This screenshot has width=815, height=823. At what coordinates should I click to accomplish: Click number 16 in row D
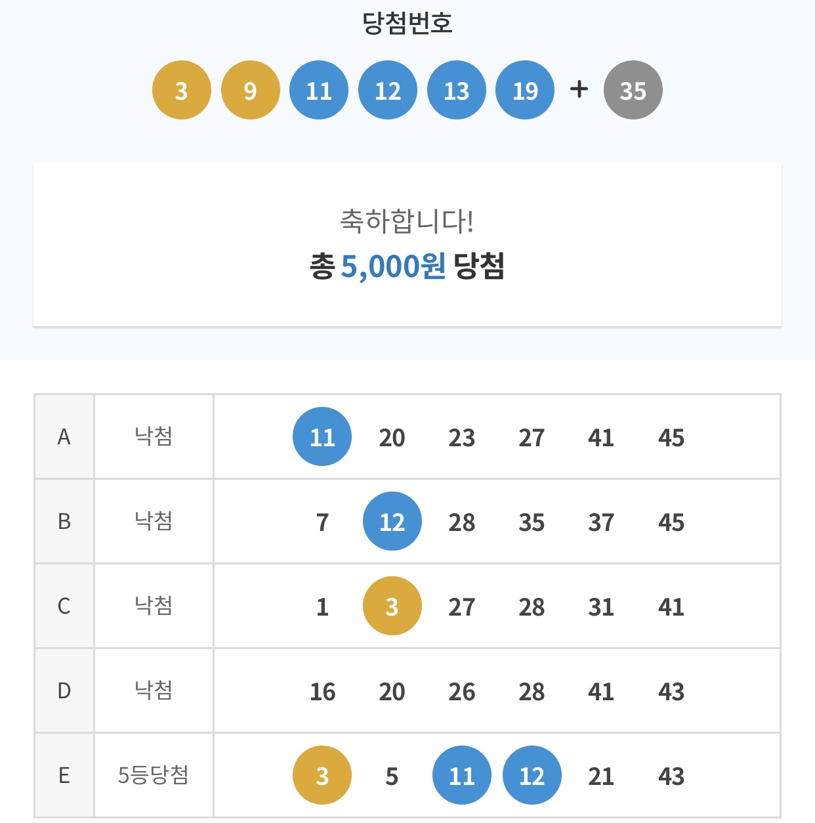322,692
